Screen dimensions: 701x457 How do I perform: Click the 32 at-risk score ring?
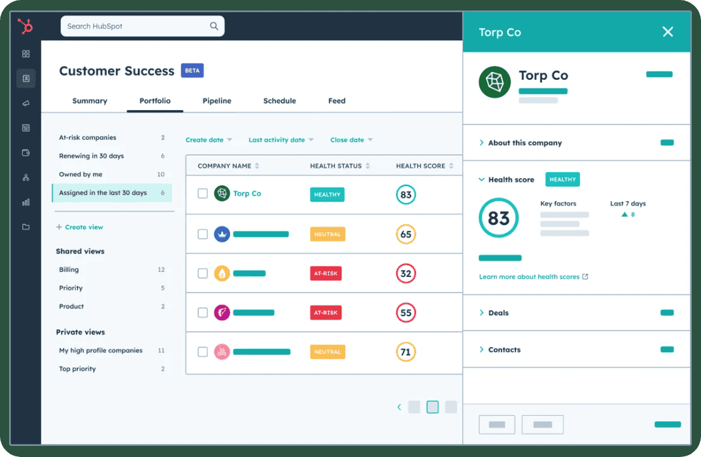click(x=406, y=273)
